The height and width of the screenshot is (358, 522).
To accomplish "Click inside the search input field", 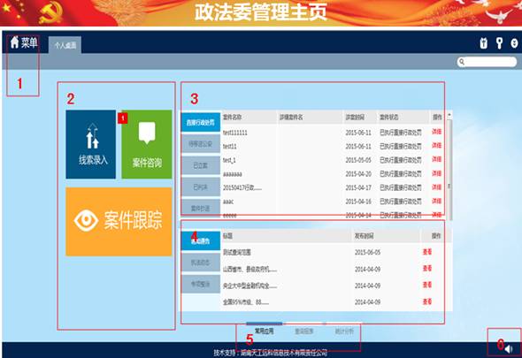I will tap(490, 62).
